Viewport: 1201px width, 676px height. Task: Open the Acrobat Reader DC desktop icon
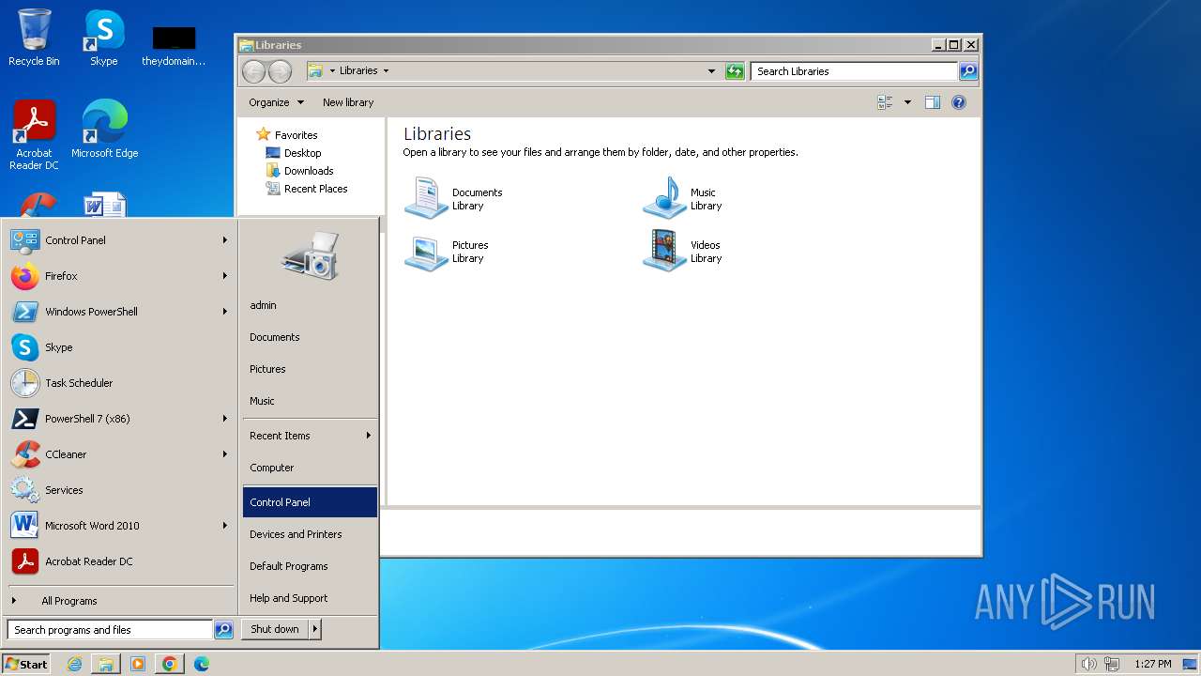point(34,135)
